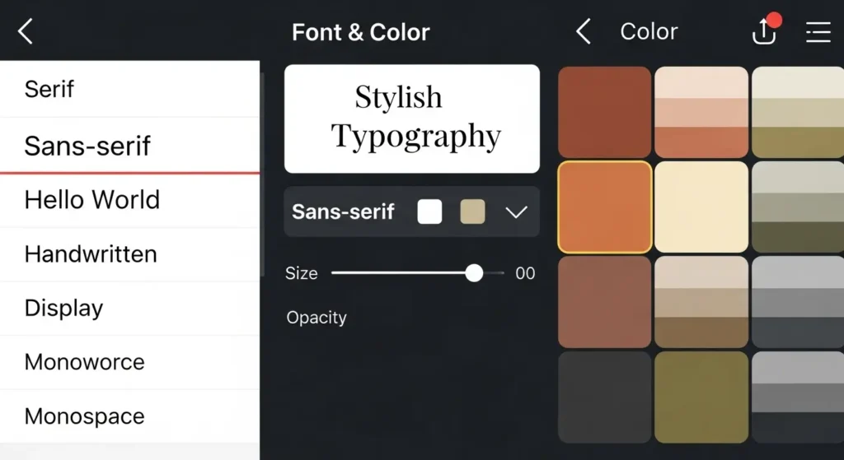Viewport: 844px width, 460px height.
Task: Open the hamburger menu icon at top right
Action: [x=818, y=32]
